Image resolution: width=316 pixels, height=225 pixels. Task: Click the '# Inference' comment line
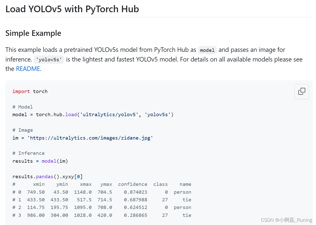[28, 153]
